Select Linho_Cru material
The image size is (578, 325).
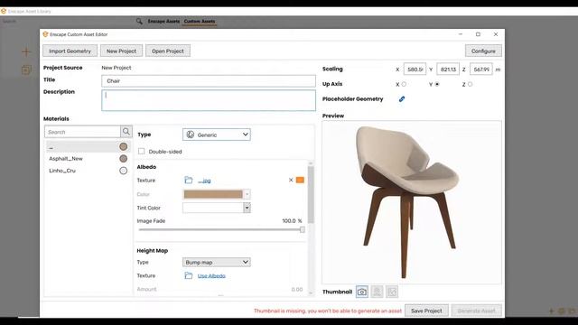[x=88, y=171]
